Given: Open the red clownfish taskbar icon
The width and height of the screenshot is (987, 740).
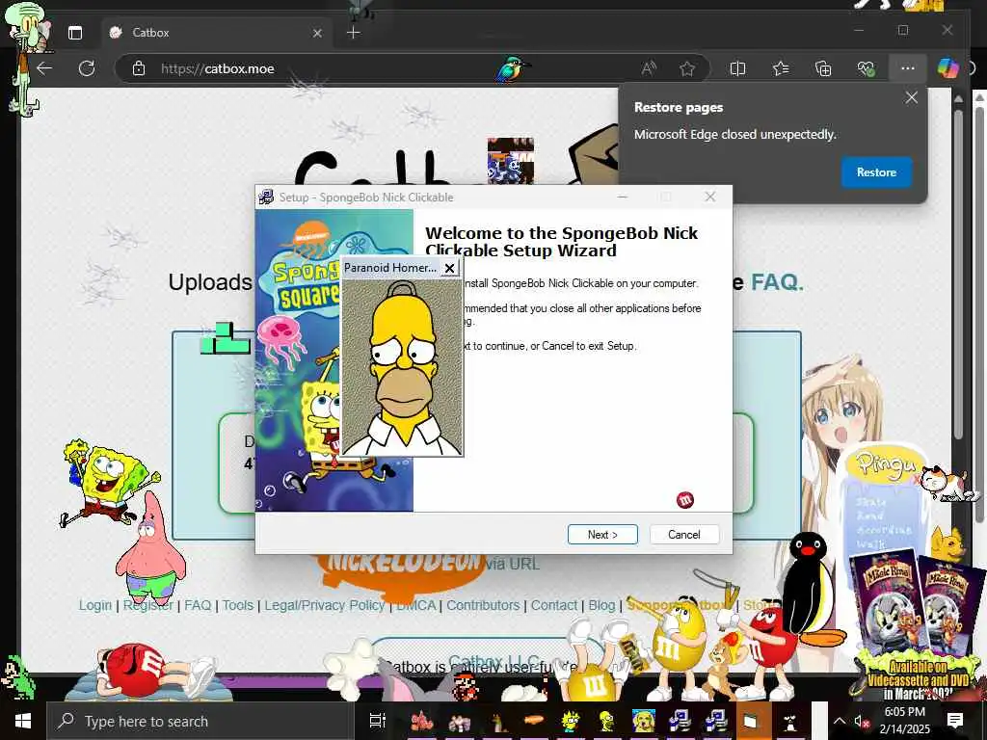Looking at the screenshot, I should pyautogui.click(x=422, y=721).
